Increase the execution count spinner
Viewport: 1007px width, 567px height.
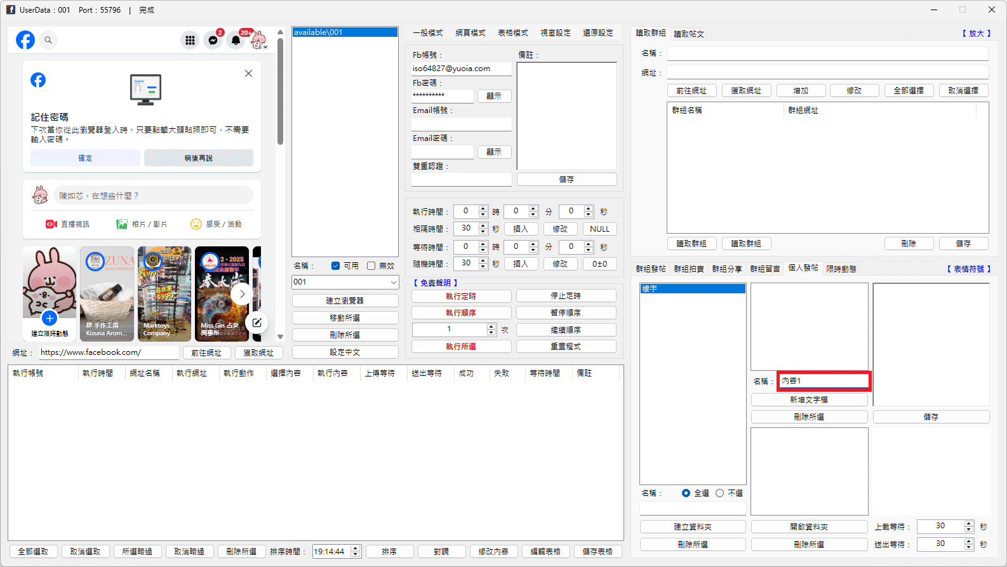point(491,326)
